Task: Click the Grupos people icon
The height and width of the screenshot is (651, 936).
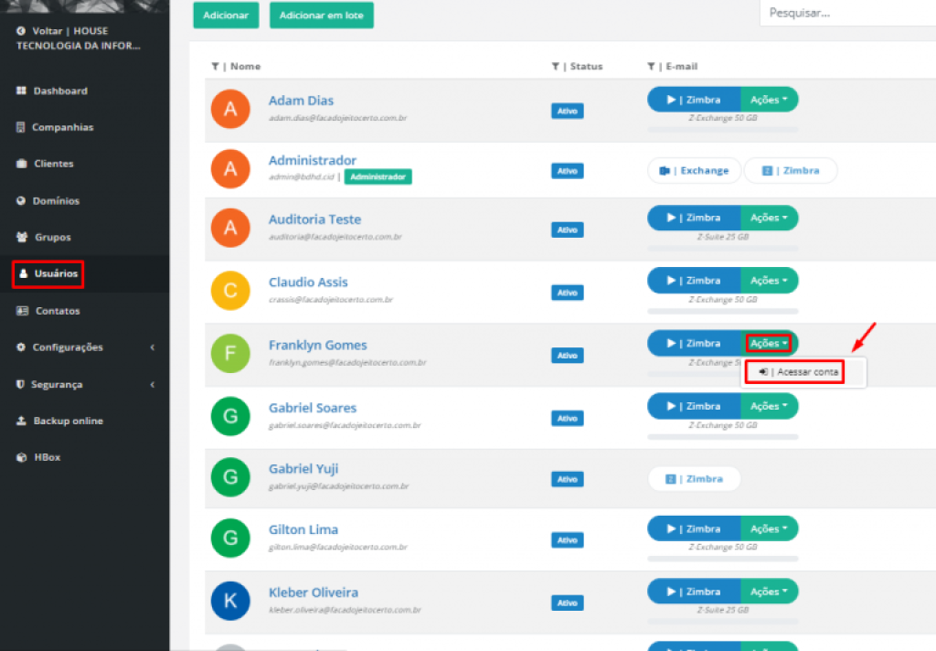Action: tap(22, 237)
